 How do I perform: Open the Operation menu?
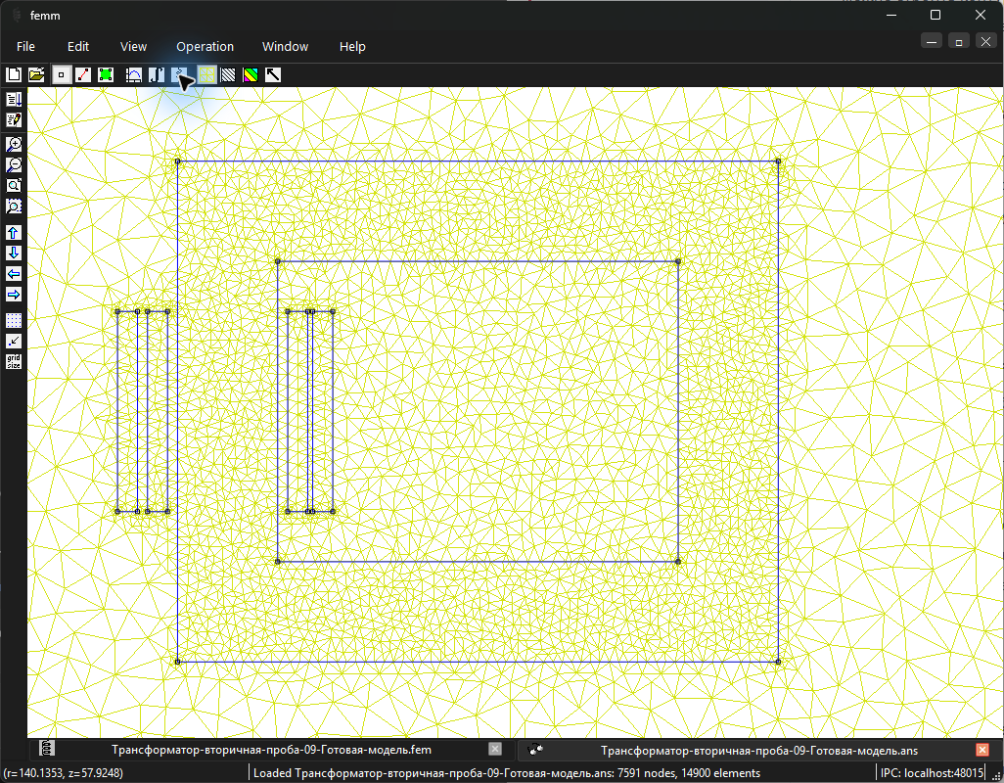(205, 46)
